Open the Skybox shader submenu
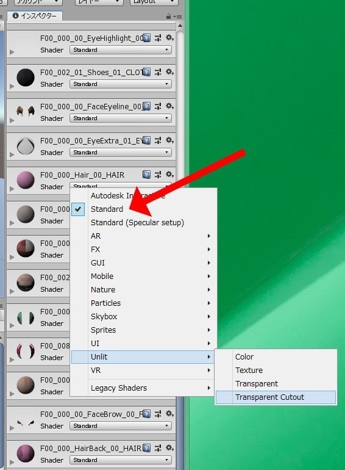 [143, 317]
